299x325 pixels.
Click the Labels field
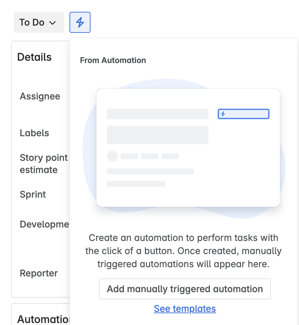coord(34,133)
